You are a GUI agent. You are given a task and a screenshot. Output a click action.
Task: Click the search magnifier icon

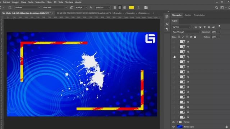pos(216,8)
